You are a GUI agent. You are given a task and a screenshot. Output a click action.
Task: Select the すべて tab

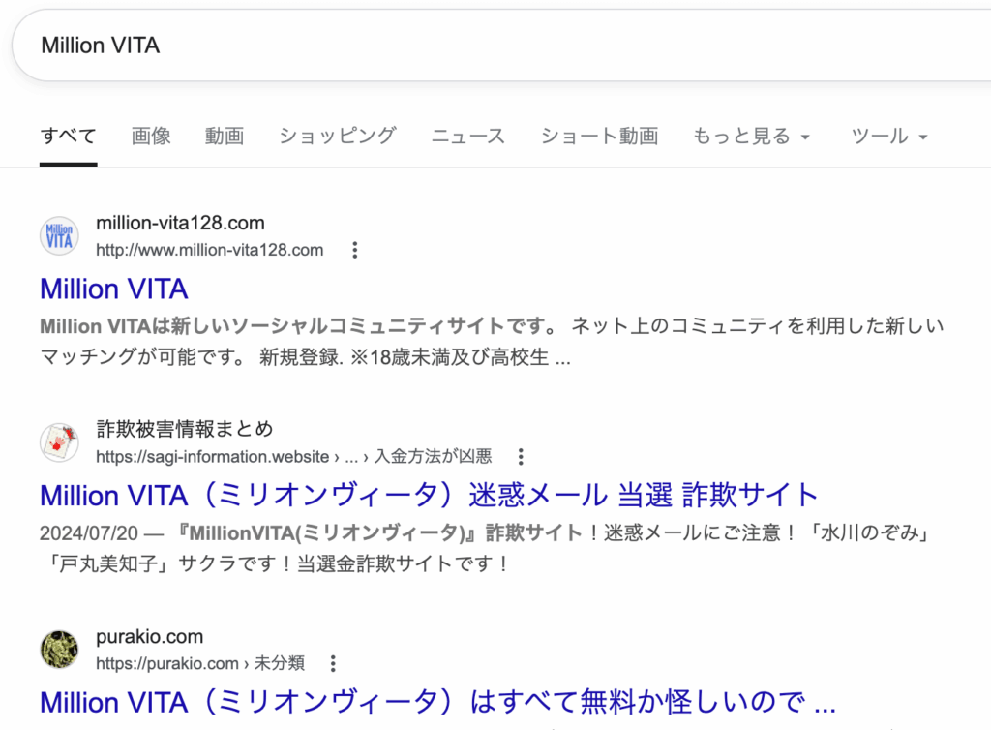(x=68, y=137)
